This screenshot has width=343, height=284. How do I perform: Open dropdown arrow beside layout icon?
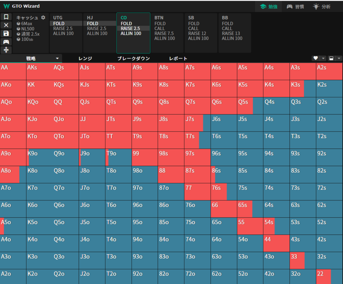coord(339,58)
